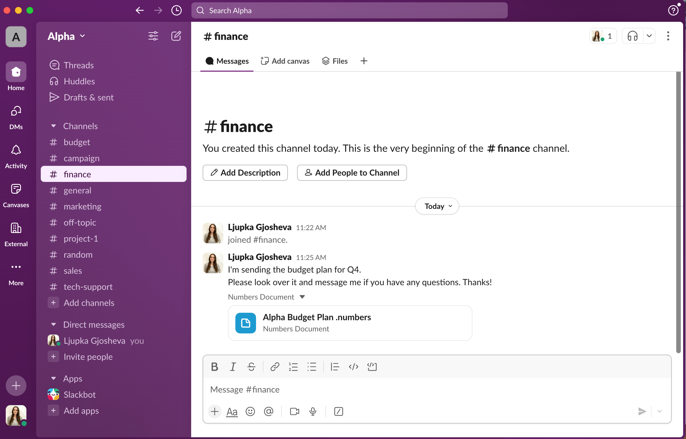Click Add channels in the sidebar

coord(114,303)
